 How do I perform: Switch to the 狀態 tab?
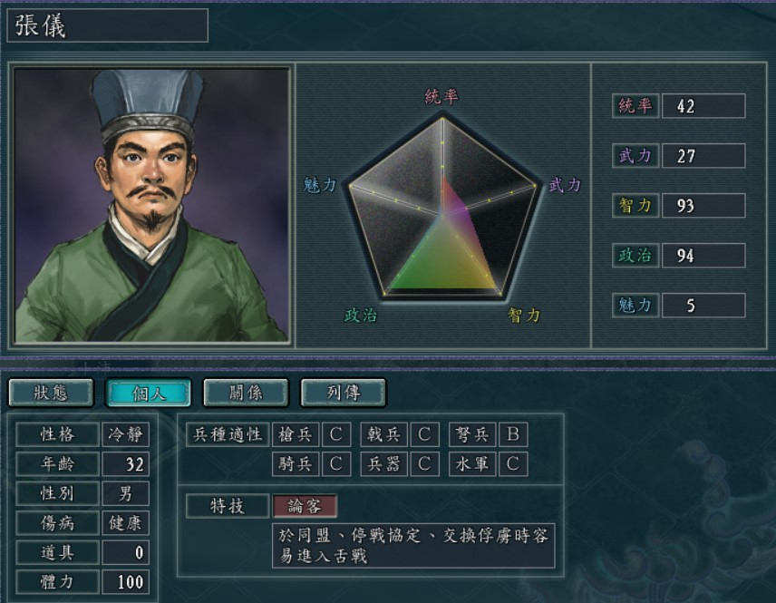pos(51,393)
